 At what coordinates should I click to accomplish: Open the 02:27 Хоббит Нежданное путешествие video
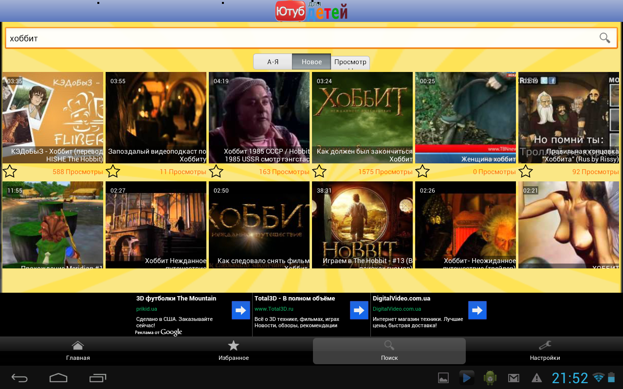tap(156, 225)
